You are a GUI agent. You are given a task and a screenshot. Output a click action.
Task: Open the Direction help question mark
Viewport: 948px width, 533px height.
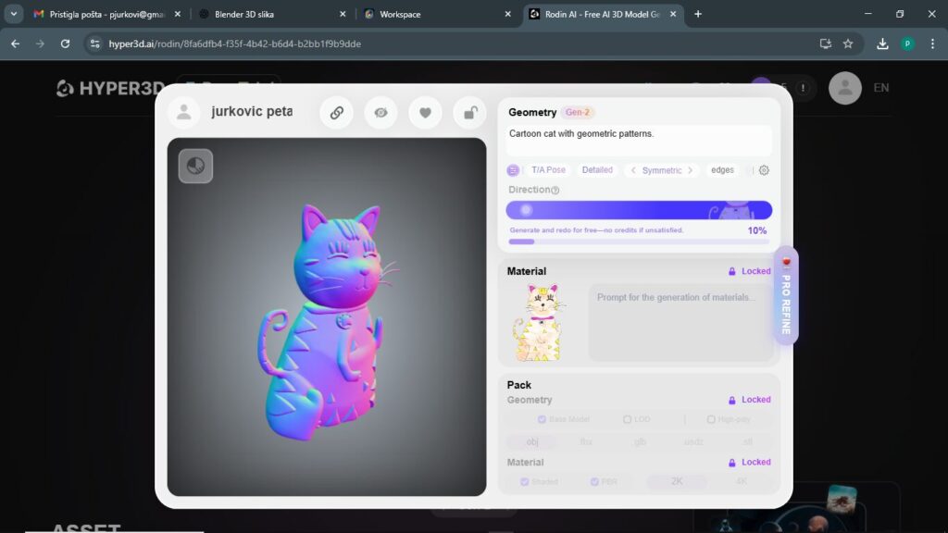pos(555,191)
